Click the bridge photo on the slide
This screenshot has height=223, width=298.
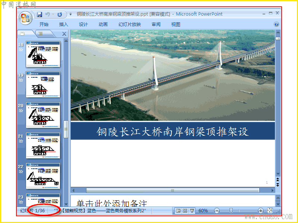point(173,75)
